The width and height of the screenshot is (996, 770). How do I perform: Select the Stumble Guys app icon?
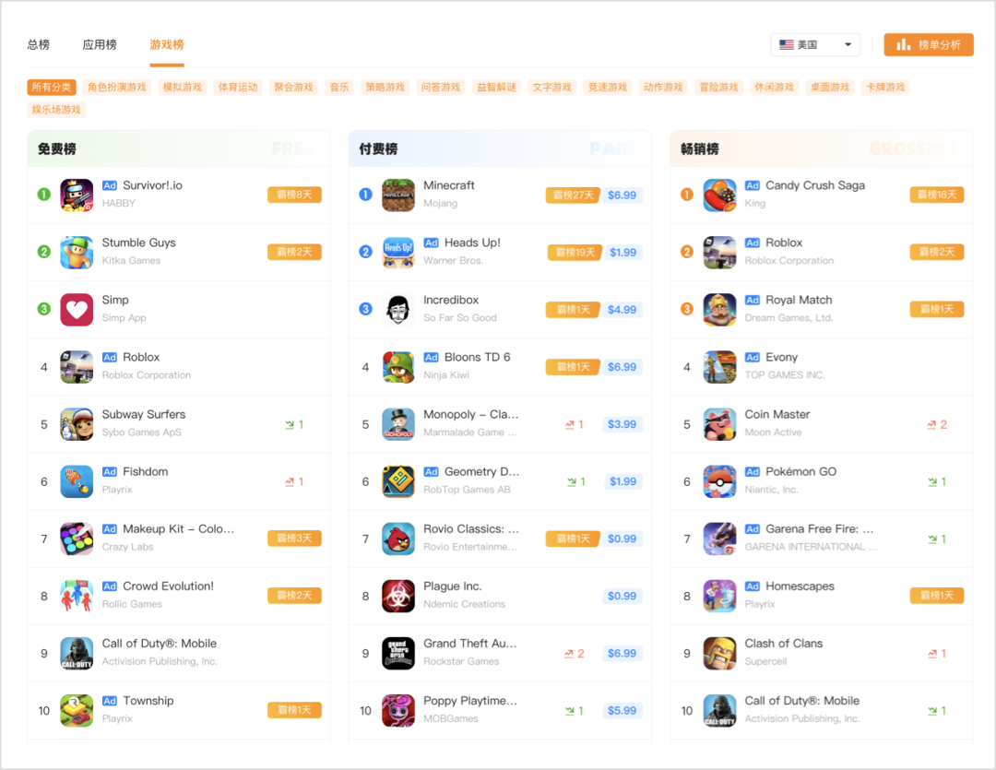tap(77, 253)
